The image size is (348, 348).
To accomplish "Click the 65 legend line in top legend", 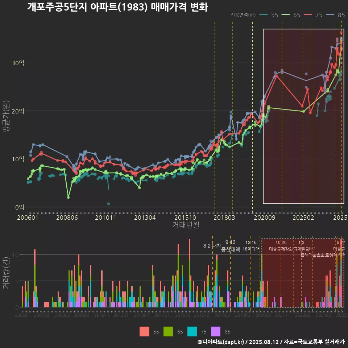I will point(286,15).
